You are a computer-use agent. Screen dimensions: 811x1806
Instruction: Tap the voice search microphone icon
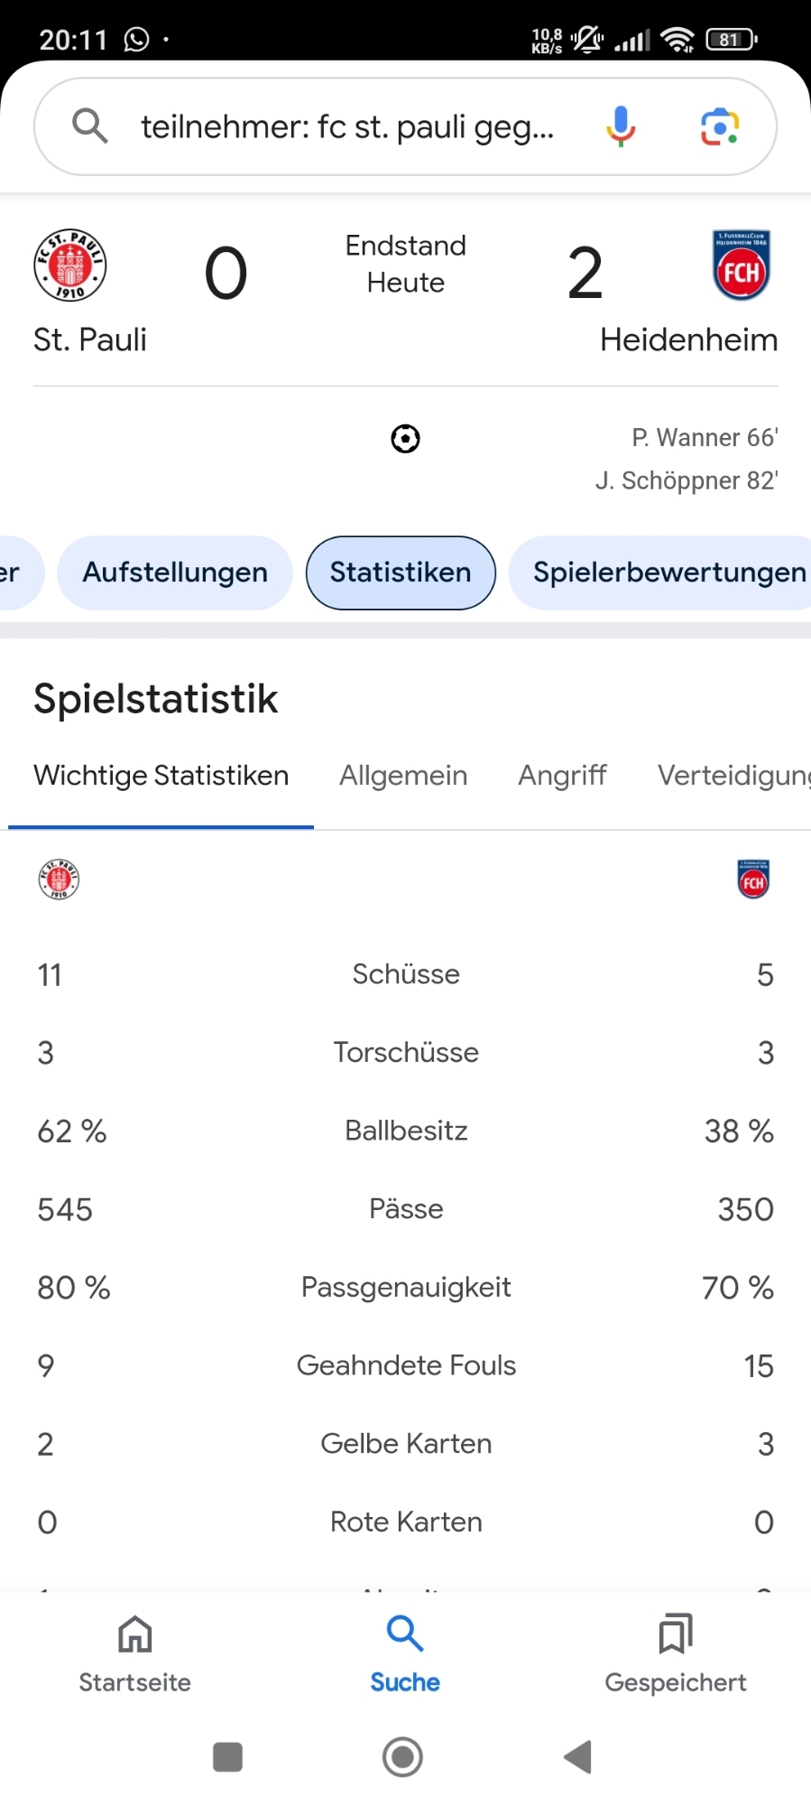tap(621, 126)
